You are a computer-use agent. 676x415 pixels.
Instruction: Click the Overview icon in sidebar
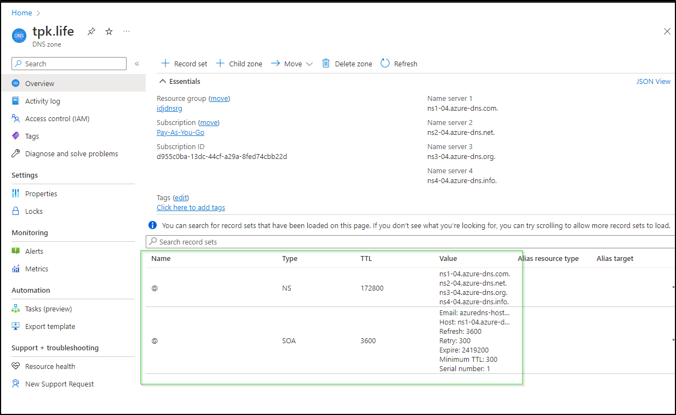(x=16, y=83)
